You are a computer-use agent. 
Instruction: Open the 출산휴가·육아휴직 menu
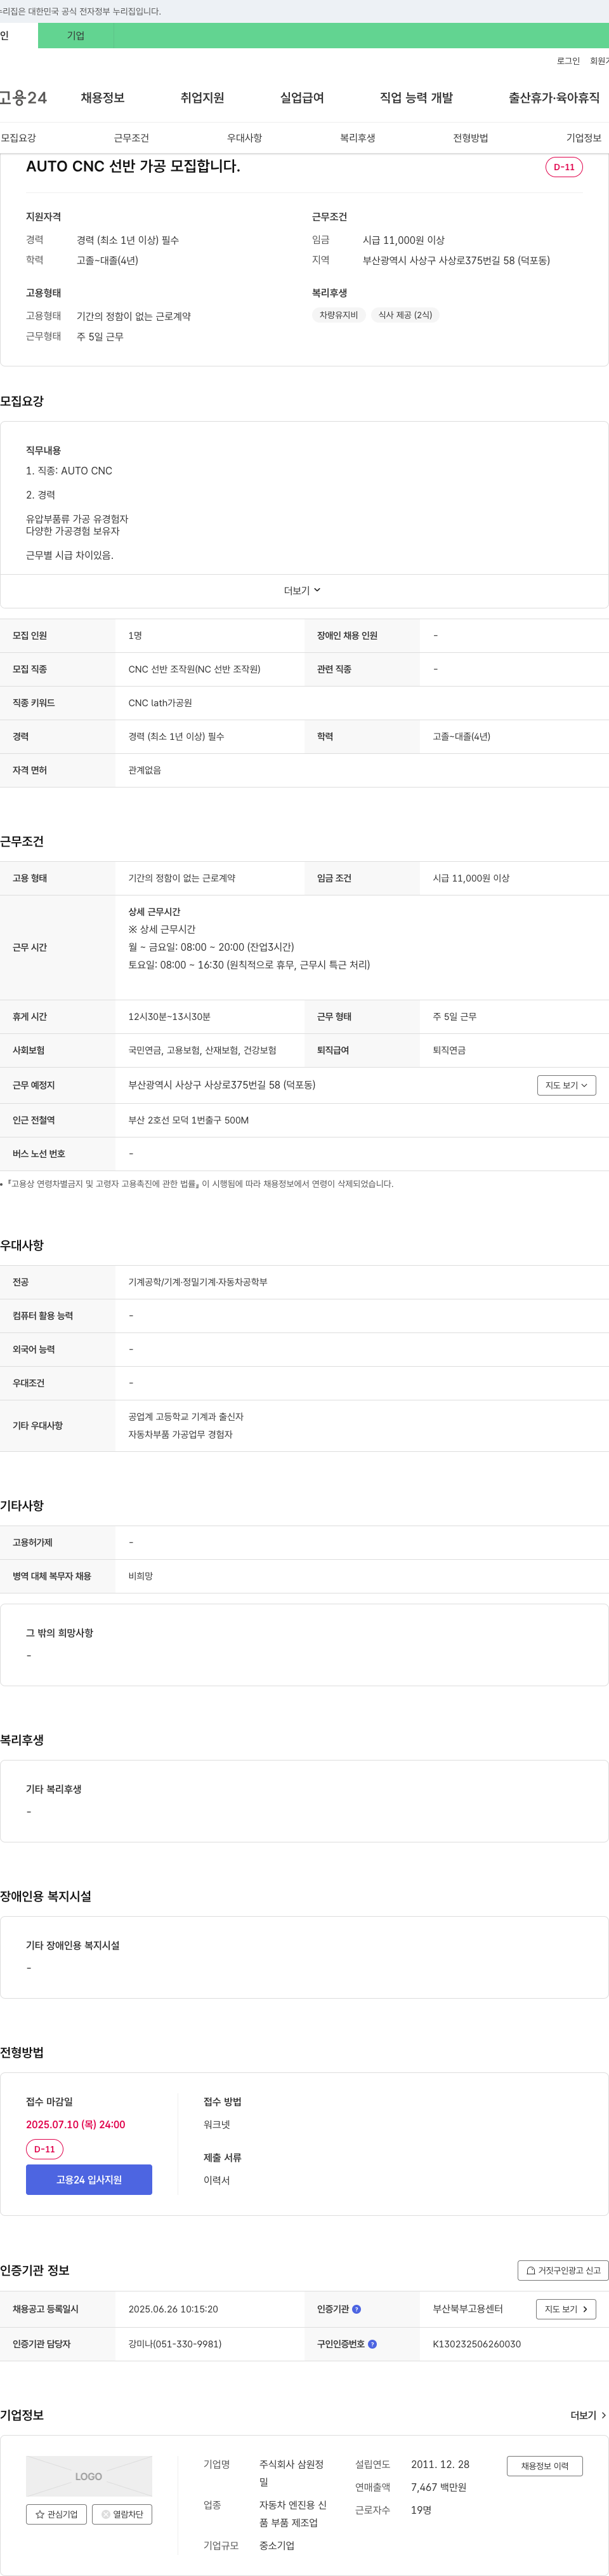554,98
